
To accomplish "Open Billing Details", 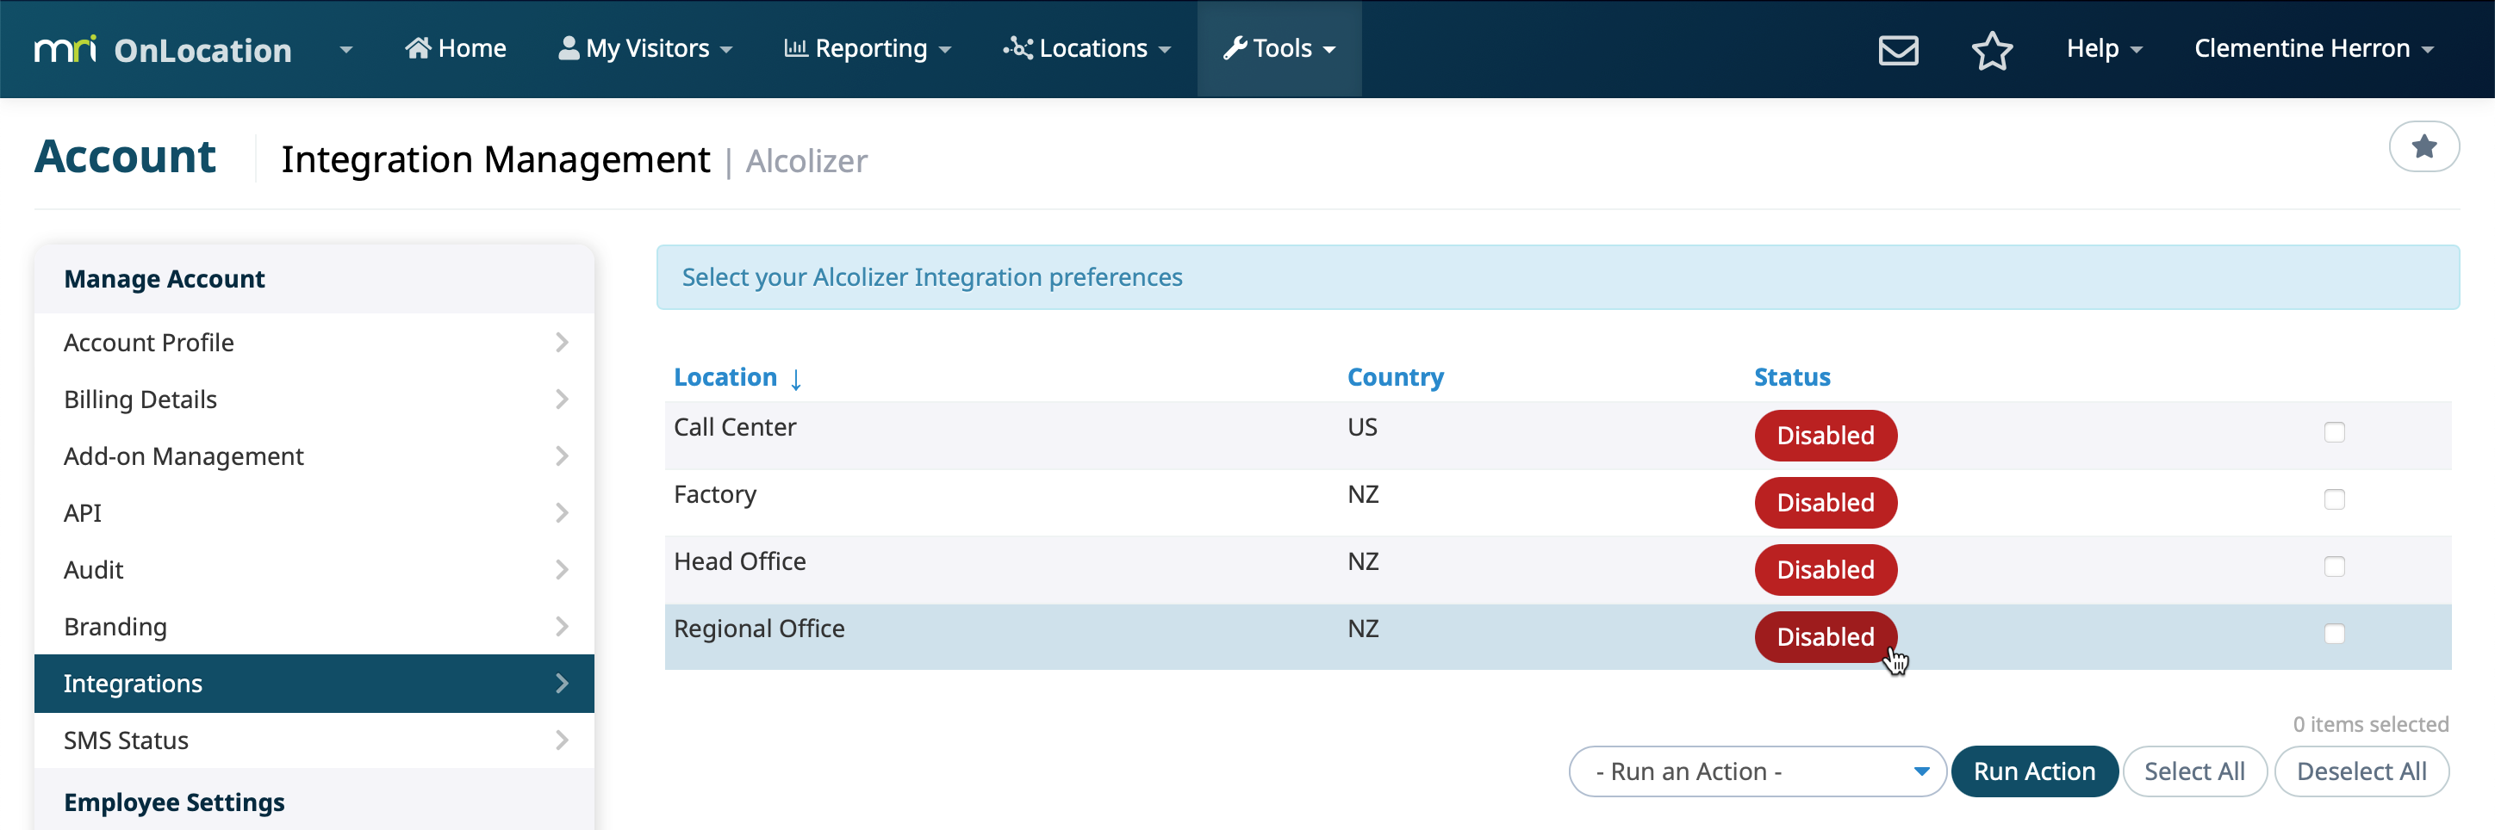I will coord(314,399).
